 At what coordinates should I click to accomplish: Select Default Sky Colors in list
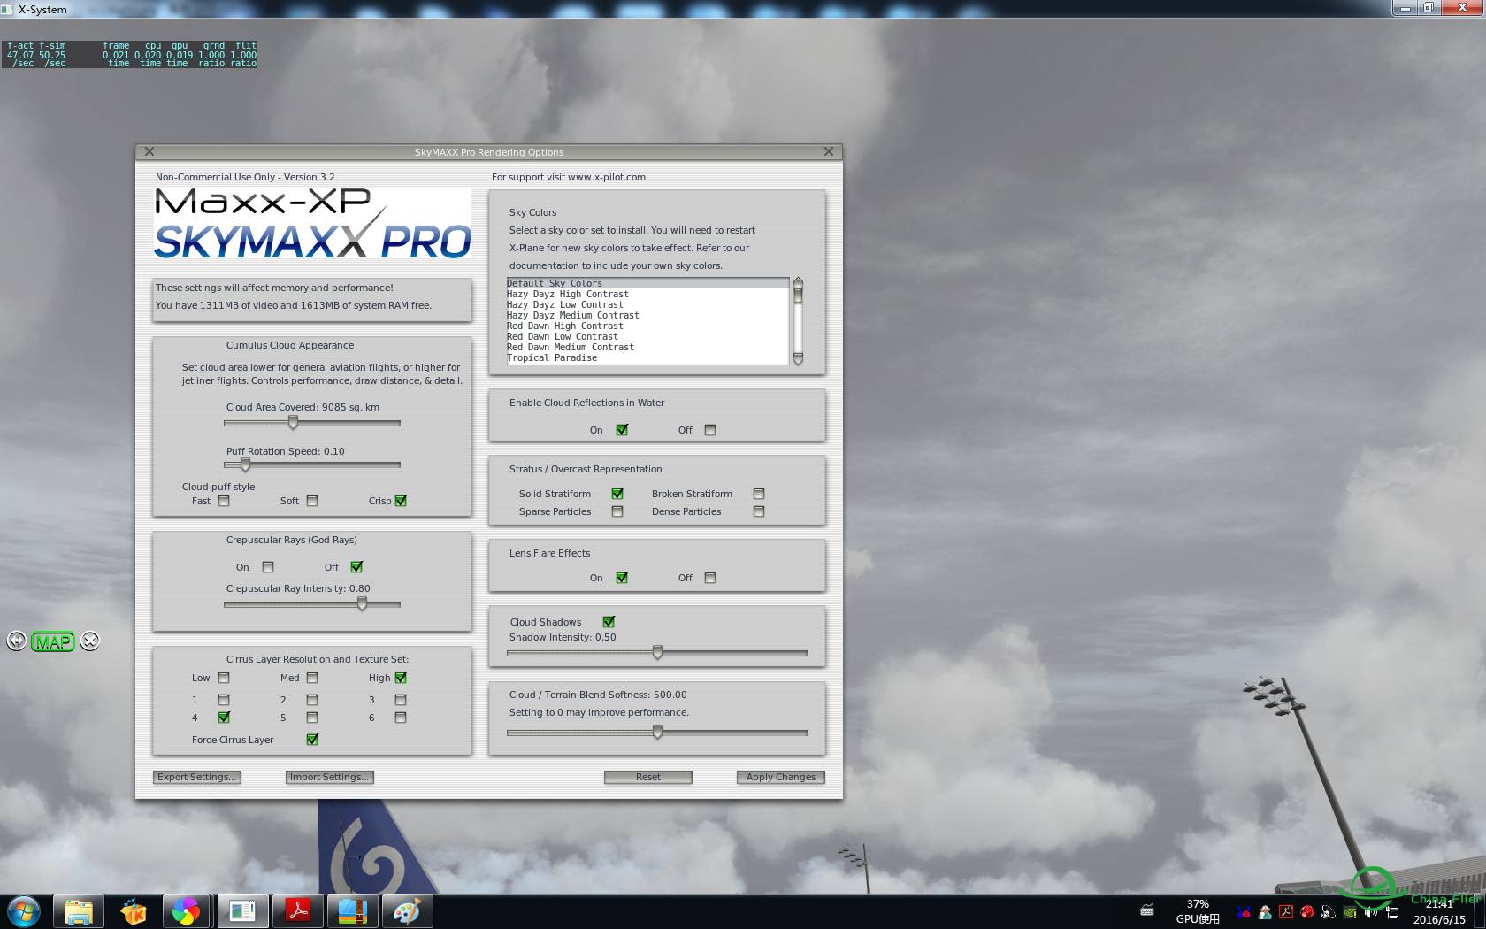647,283
